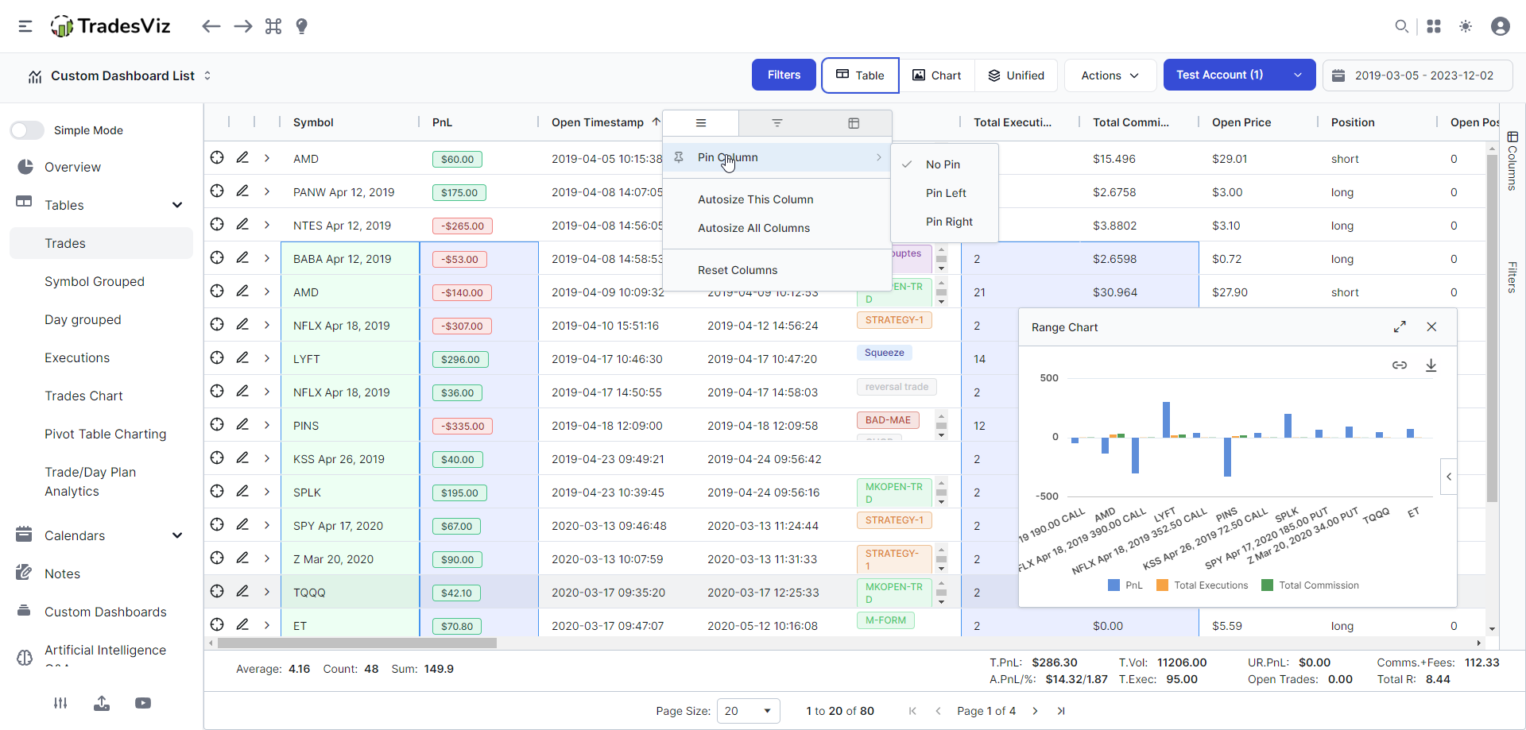Open the date range calendar picker
The height and width of the screenshot is (730, 1526).
click(1418, 75)
